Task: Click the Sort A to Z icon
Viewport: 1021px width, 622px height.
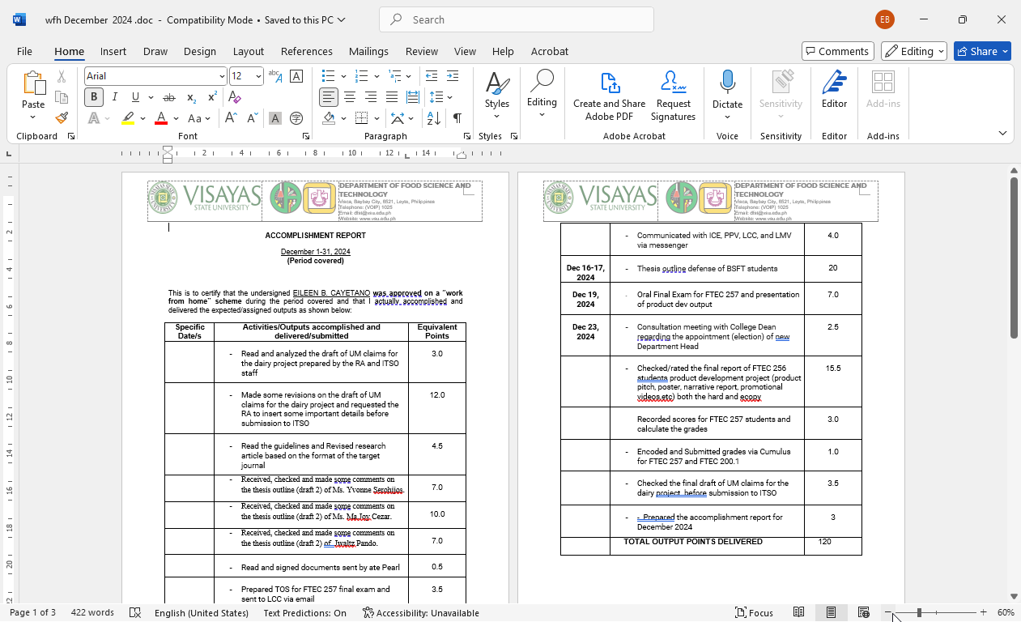Action: point(434,118)
